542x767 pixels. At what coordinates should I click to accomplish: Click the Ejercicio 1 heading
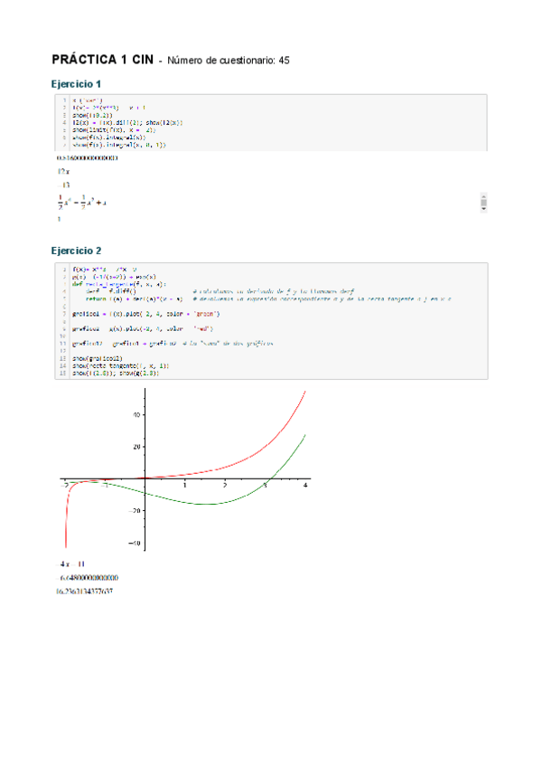(x=79, y=83)
